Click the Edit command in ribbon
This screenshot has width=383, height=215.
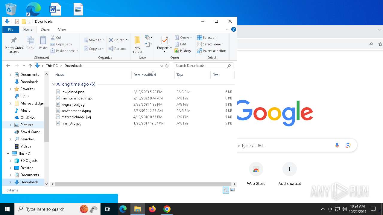[x=180, y=44]
